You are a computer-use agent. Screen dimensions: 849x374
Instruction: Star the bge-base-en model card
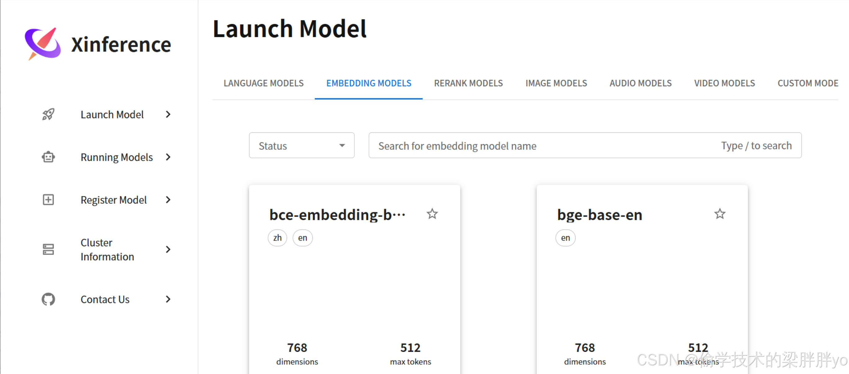click(720, 214)
